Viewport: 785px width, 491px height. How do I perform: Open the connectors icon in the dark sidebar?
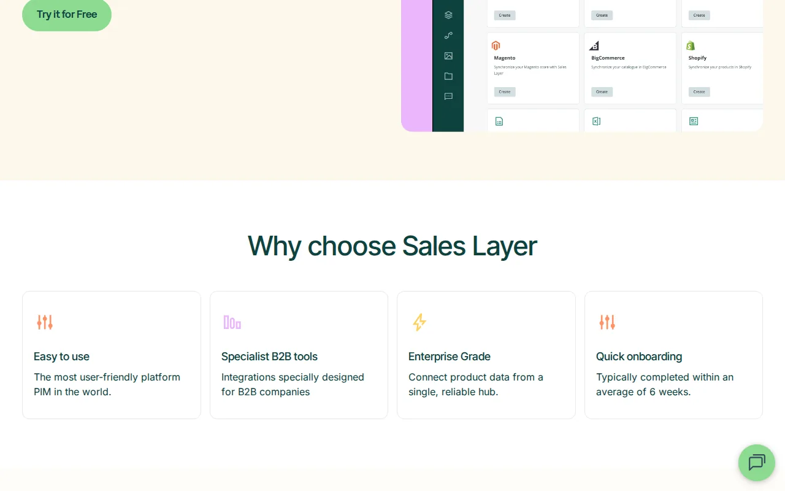point(448,36)
